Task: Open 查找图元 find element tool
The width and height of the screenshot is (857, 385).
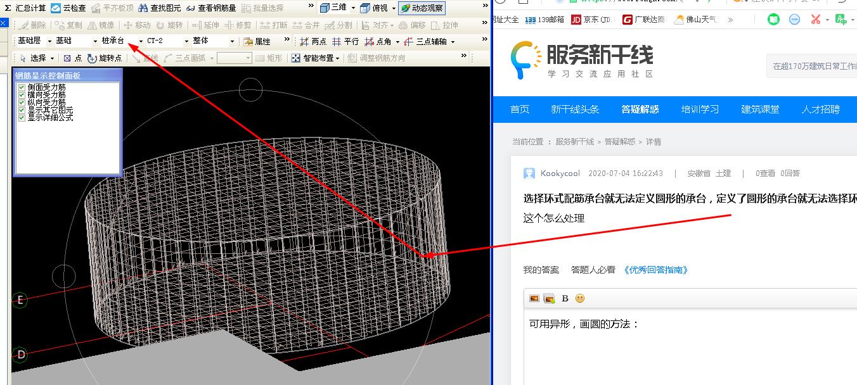Action: (159, 8)
